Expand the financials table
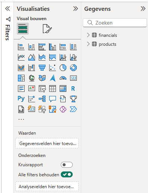 tap(88, 35)
